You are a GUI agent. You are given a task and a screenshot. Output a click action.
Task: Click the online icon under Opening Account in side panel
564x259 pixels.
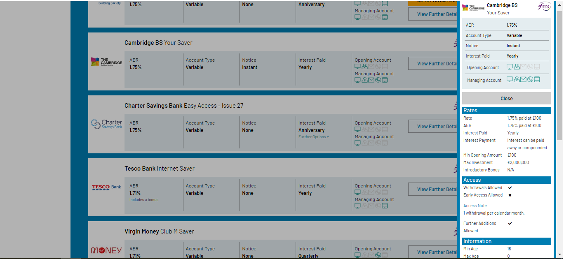[x=510, y=67]
